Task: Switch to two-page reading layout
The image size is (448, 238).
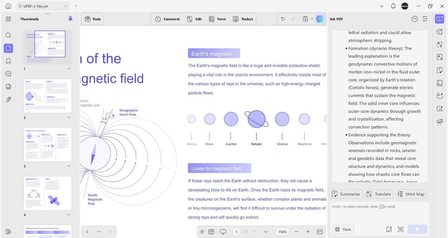Action: (x=211, y=232)
